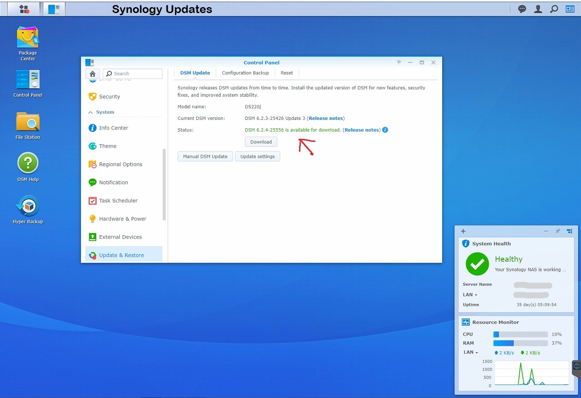Image resolution: width=581 pixels, height=398 pixels.
Task: Launch Hyper Backup desktop icon
Action: point(28,210)
